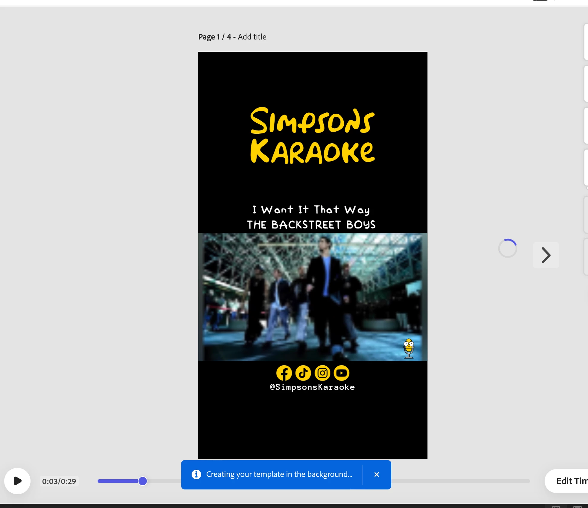Click the YouTube icon on the canvas
Viewport: 588px width, 508px height.
coord(342,373)
